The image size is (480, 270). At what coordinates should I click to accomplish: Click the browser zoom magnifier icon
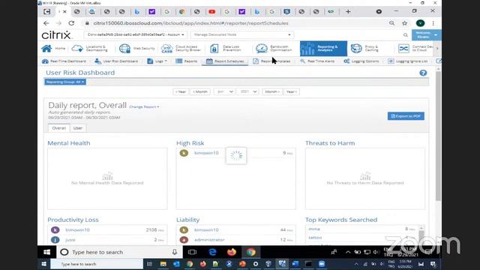[x=391, y=23]
